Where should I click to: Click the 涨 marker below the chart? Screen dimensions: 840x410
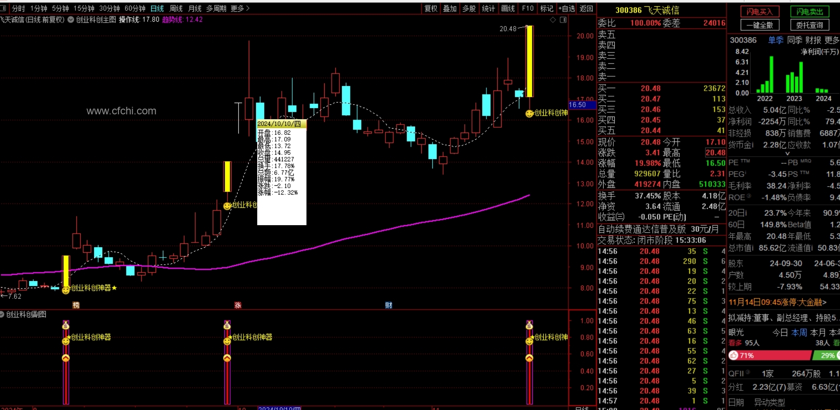point(238,305)
